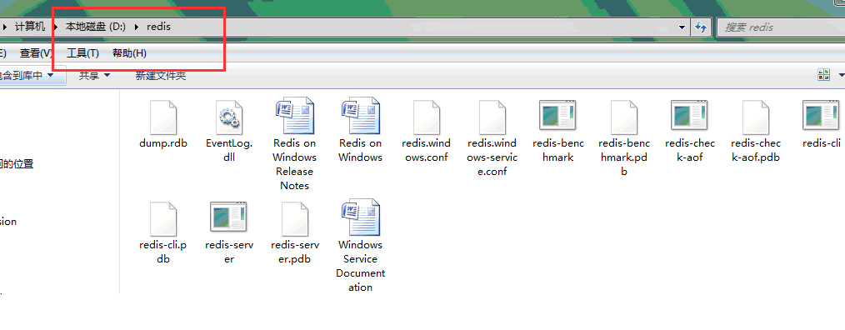
Task: Select the dump.rdb file icon
Action: click(x=163, y=117)
